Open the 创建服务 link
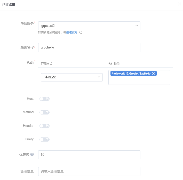Image resolution: width=183 pixels, height=180 pixels. (71, 32)
